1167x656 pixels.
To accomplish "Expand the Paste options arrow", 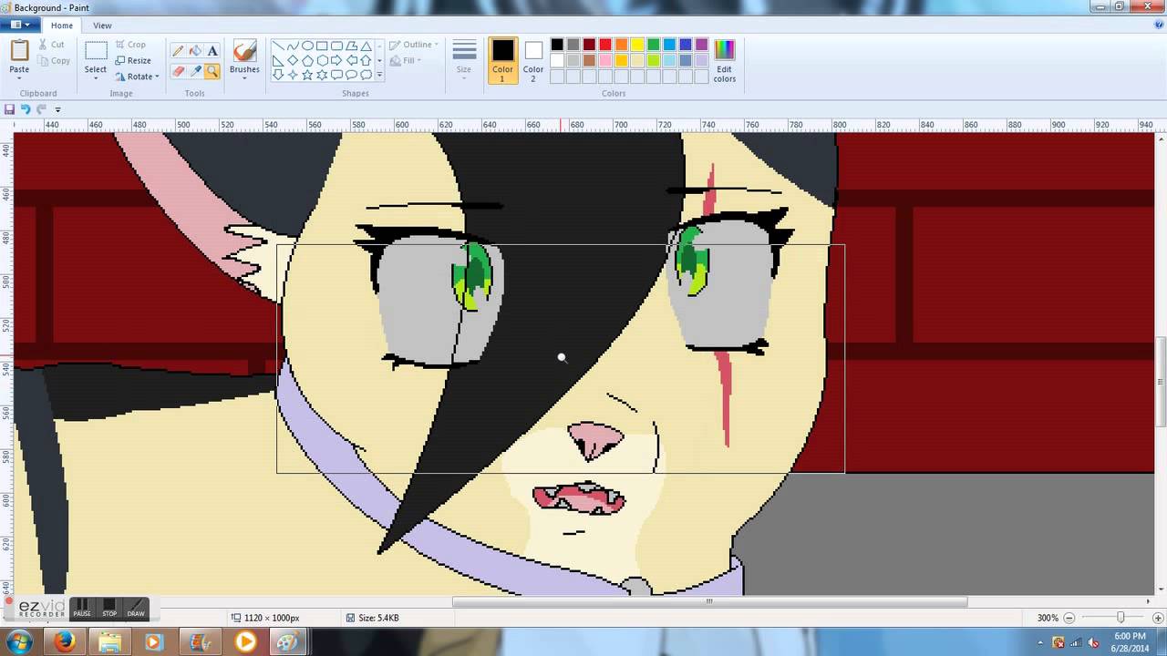I will tap(19, 77).
